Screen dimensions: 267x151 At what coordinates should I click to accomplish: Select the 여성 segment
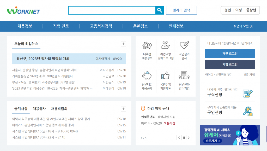pyautogui.click(x=239, y=10)
